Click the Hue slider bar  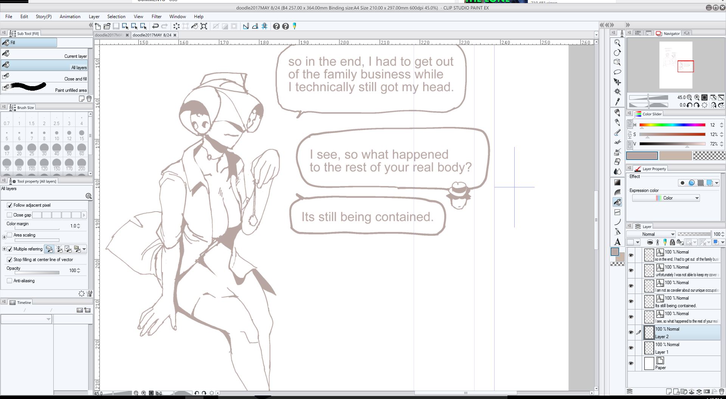tap(672, 125)
